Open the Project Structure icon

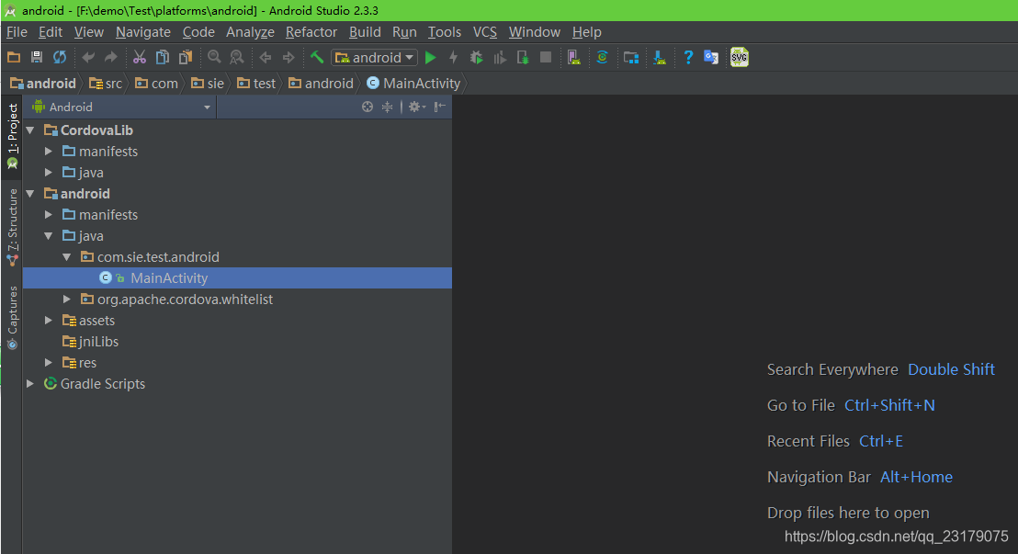631,58
